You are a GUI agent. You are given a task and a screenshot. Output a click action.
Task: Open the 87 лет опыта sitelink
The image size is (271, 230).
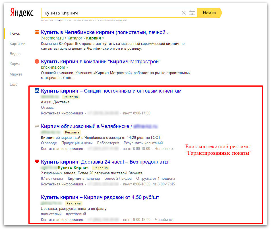[x=52, y=178]
